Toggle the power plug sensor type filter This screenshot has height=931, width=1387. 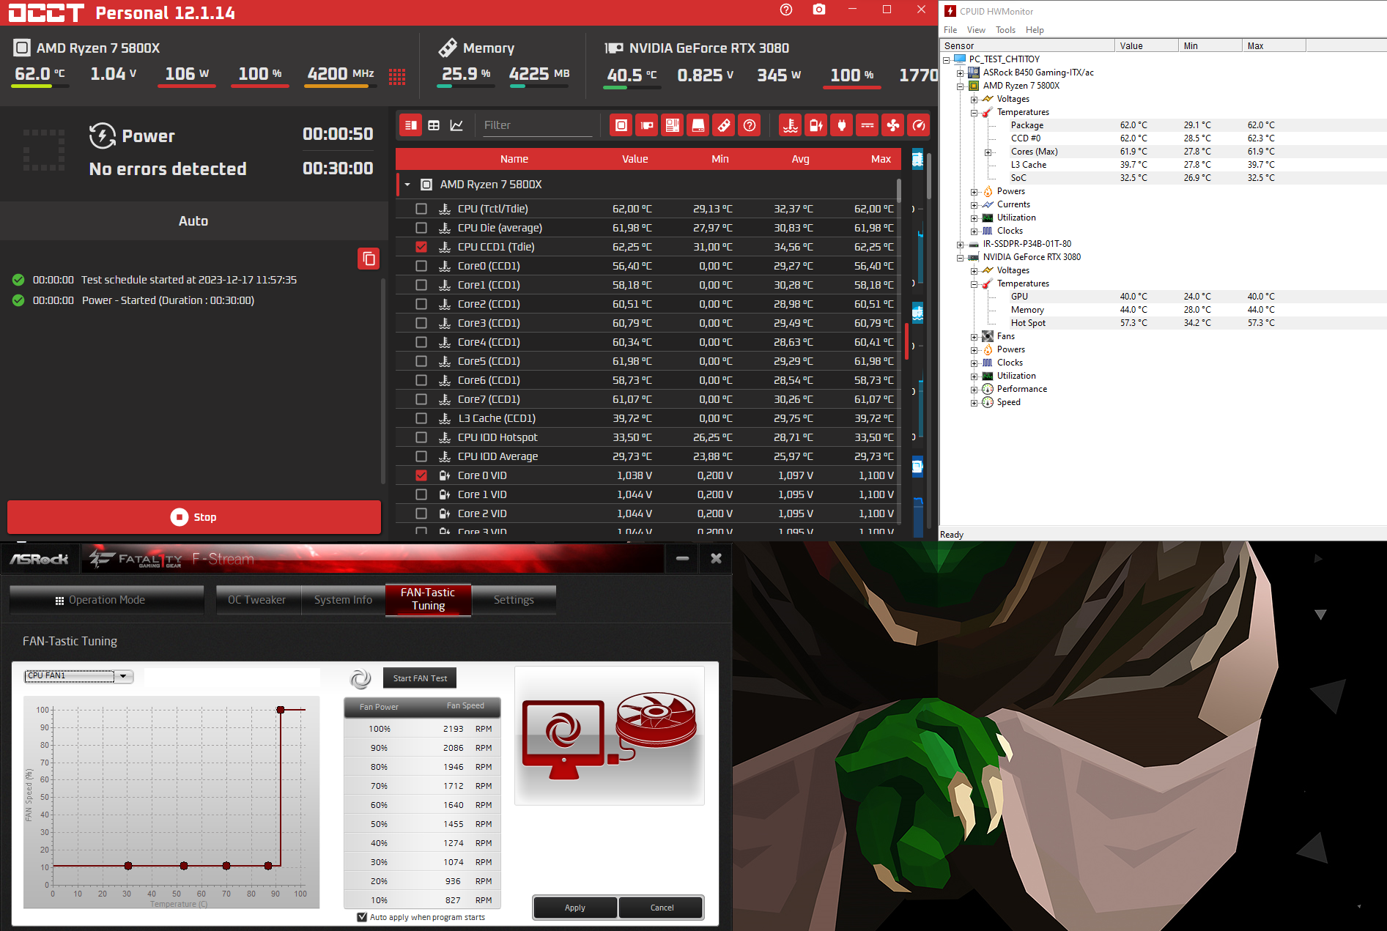(842, 125)
